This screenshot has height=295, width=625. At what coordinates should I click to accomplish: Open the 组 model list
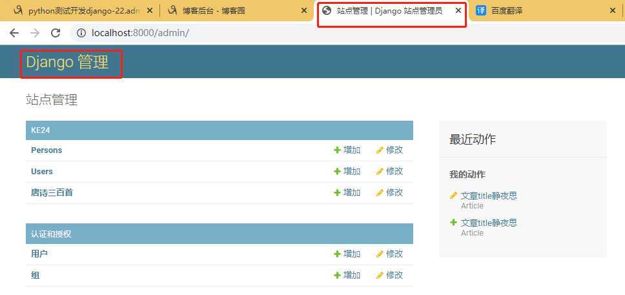pyautogui.click(x=36, y=275)
